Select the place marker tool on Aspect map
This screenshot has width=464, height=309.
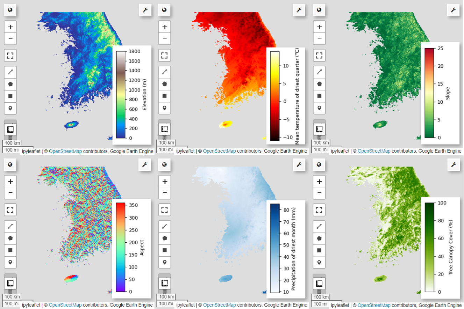(10, 263)
